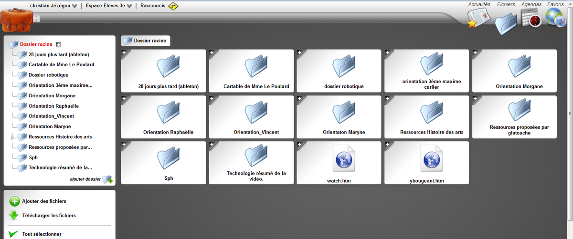Select Technologie résumé de la... tree item
This screenshot has height=239, width=573.
click(60, 167)
